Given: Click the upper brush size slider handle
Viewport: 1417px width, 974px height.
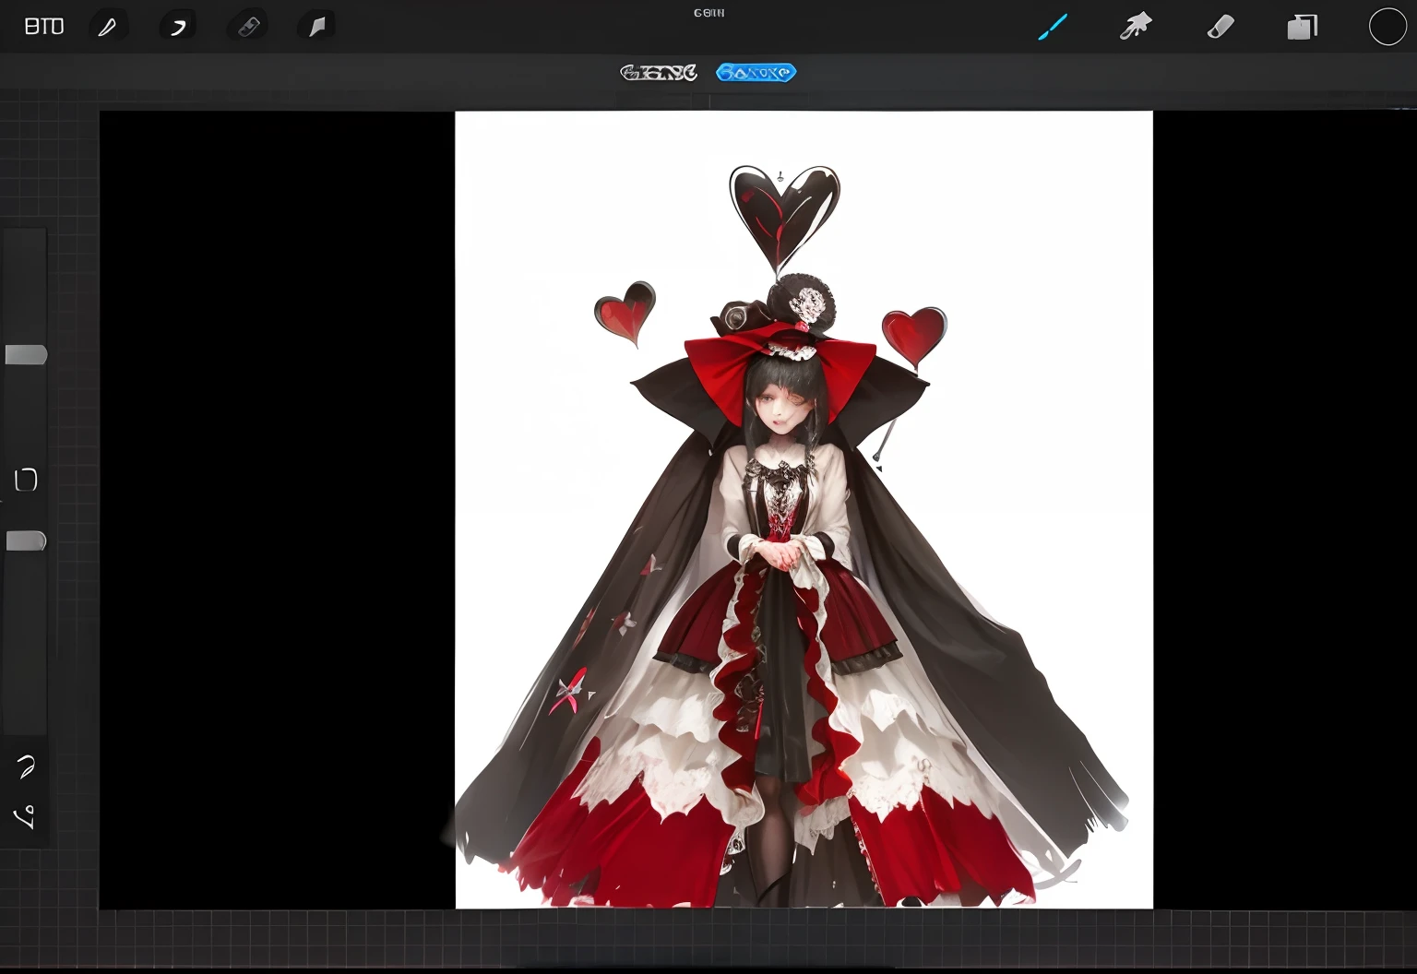Looking at the screenshot, I should tap(26, 355).
